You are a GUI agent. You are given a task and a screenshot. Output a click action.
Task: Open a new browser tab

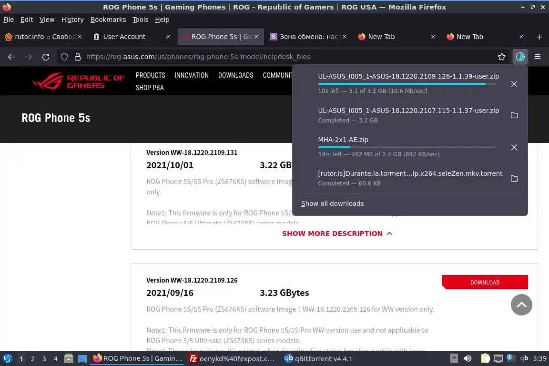[539, 37]
